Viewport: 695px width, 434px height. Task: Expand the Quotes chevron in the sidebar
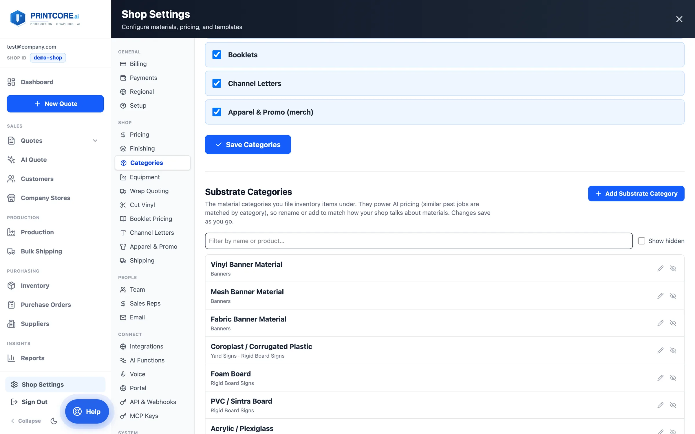coord(95,141)
